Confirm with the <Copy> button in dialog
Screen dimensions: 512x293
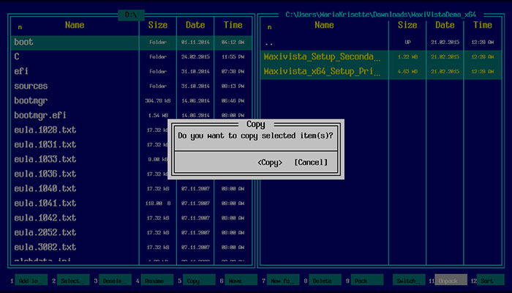point(270,163)
